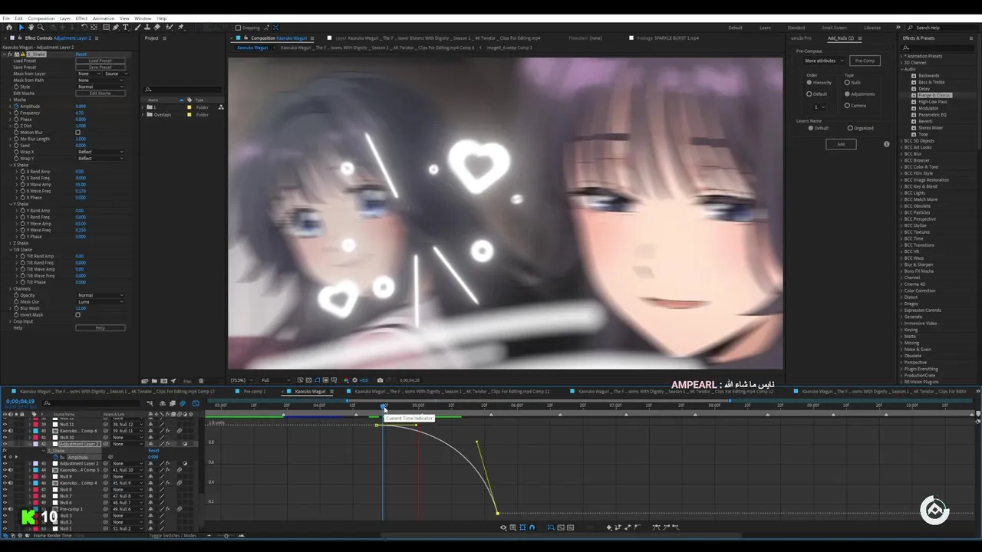This screenshot has height=552, width=982.
Task: Open the Wrap X Reflect dropdown
Action: click(x=100, y=152)
